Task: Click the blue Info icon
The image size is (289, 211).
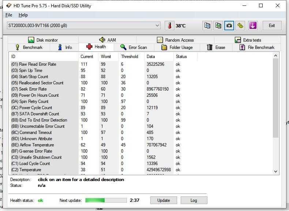Action: coord(60,47)
